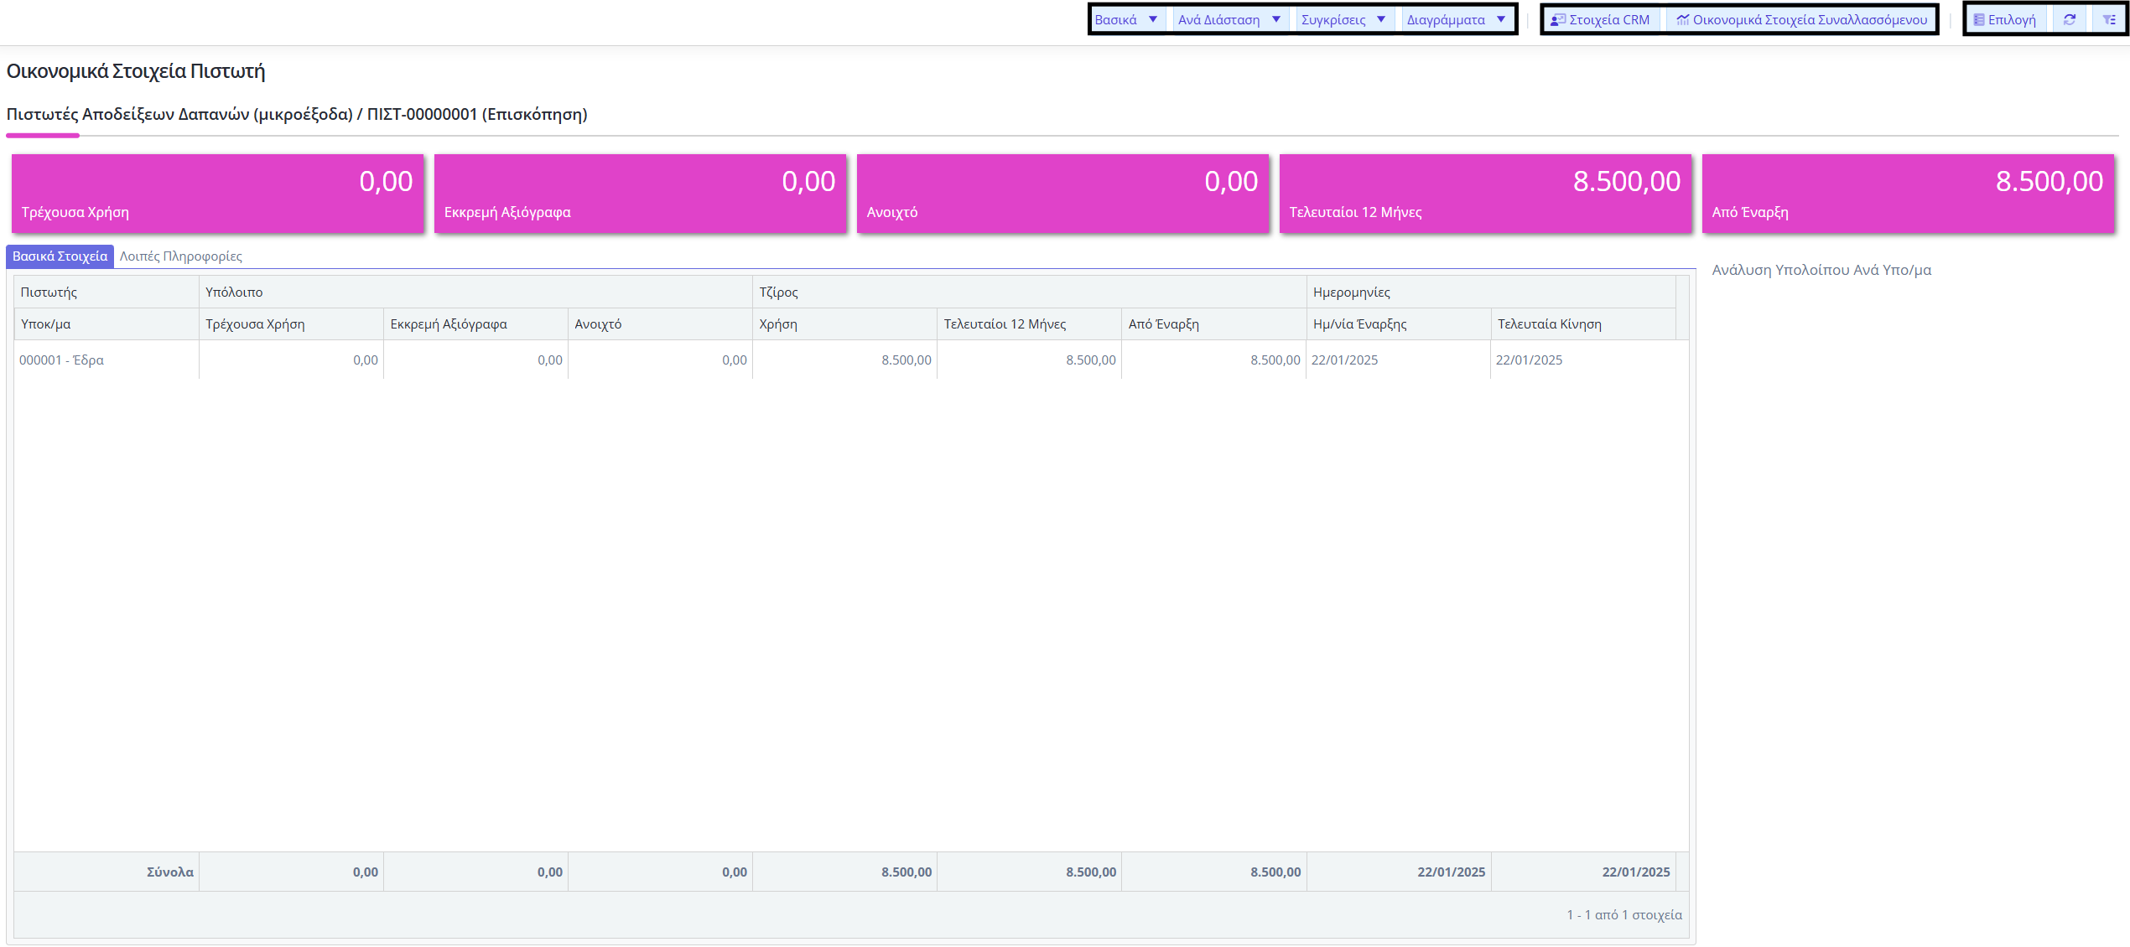Sort by Από Έναρξη column header

(1213, 324)
